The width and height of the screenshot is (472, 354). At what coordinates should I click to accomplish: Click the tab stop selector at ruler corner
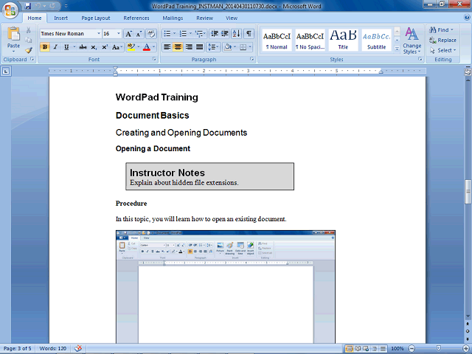(6, 72)
